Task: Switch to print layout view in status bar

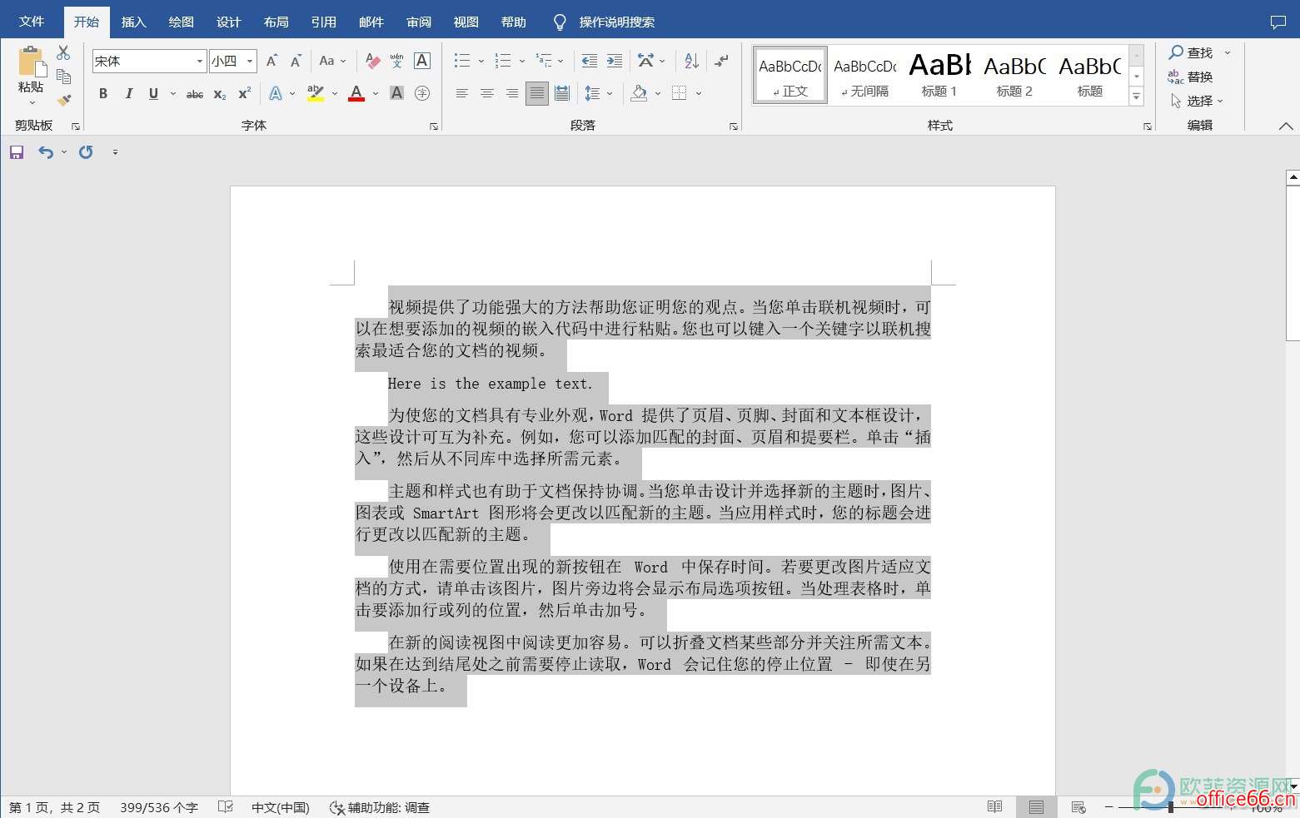Action: [1036, 807]
